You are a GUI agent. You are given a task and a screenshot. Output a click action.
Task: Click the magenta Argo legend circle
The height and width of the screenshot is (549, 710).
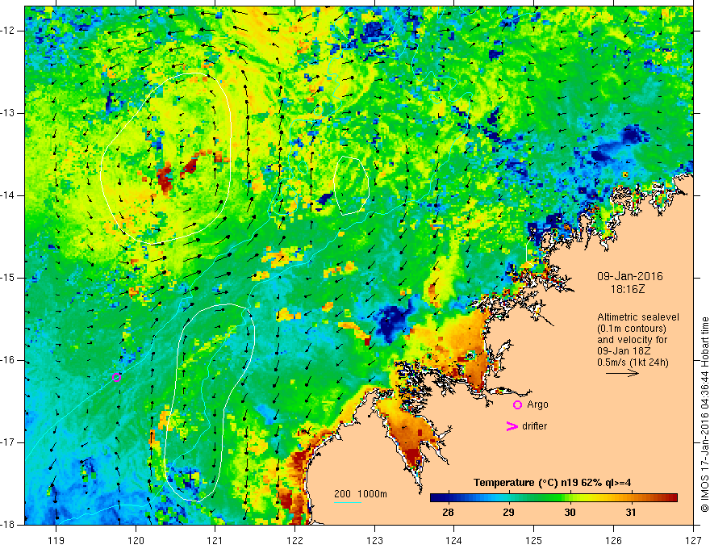(x=517, y=404)
